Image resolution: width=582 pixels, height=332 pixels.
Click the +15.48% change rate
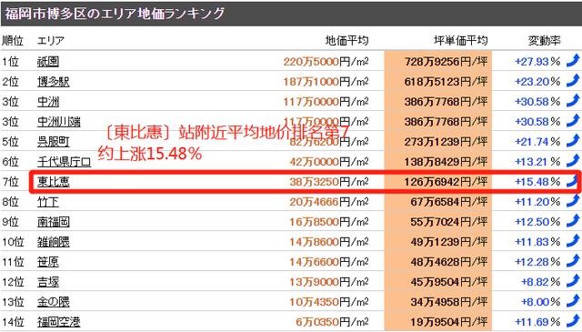pyautogui.click(x=537, y=182)
